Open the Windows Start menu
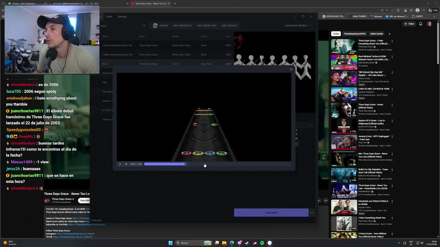The height and width of the screenshot is (247, 440). tap(170, 243)
